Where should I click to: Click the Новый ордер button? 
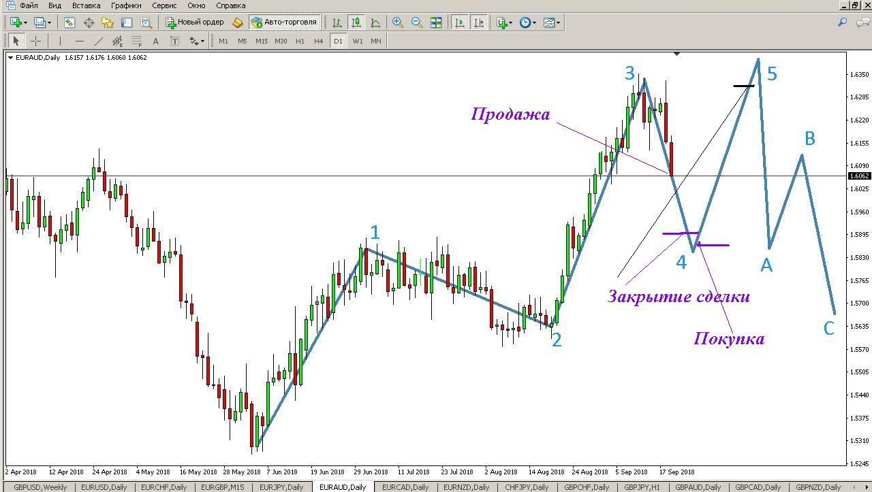click(195, 22)
